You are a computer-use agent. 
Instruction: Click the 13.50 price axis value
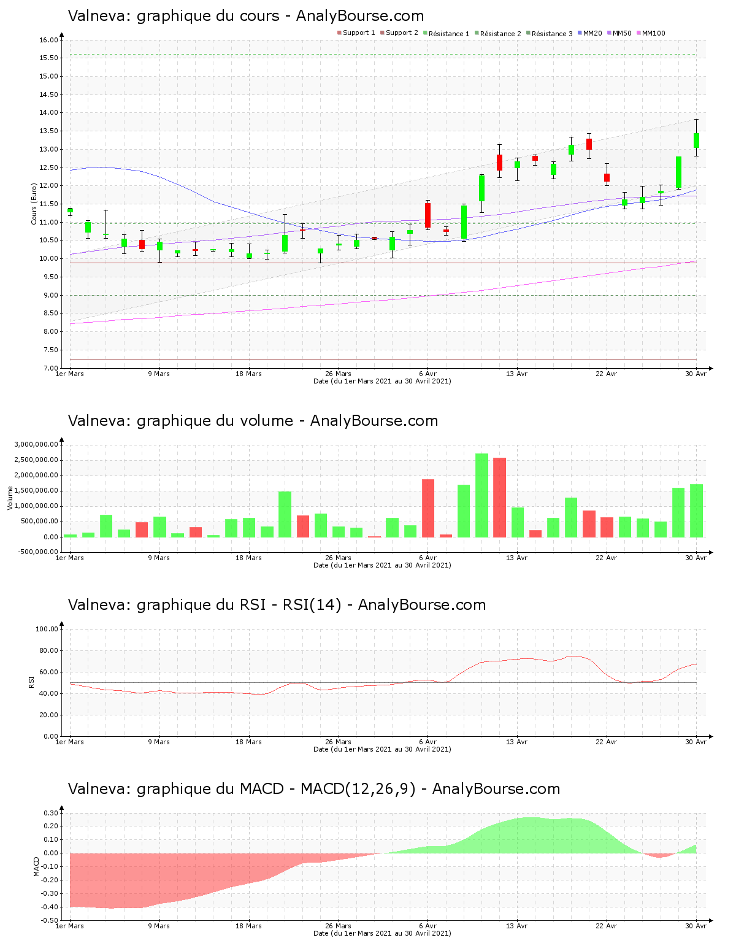48,131
